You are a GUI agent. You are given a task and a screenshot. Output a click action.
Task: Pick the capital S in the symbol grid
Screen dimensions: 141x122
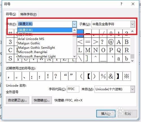click(x=10, y=58)
